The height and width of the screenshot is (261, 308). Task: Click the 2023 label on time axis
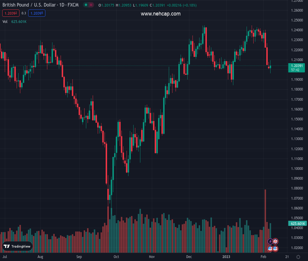pyautogui.click(x=226, y=257)
